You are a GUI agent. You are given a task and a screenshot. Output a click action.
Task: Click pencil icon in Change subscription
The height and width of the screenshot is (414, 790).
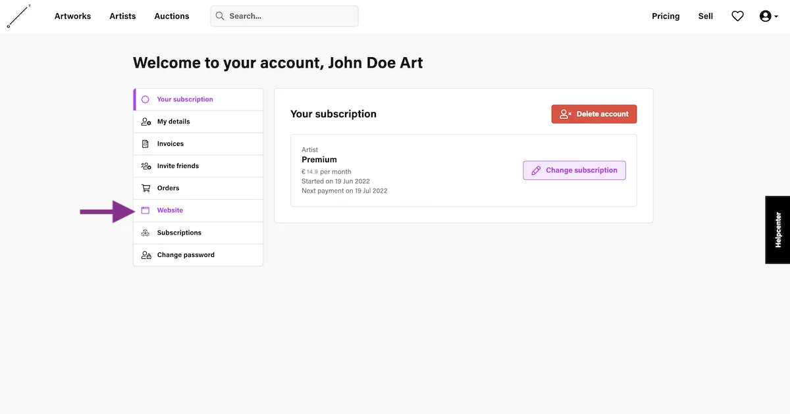pos(535,170)
